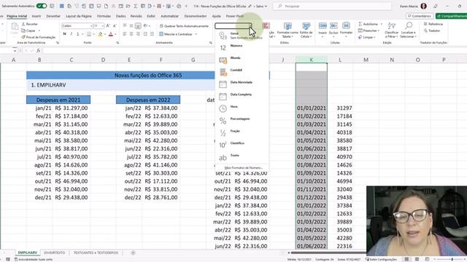The image size is (467, 262).
Task: Click the Recortar (cut) command
Action: point(29,24)
